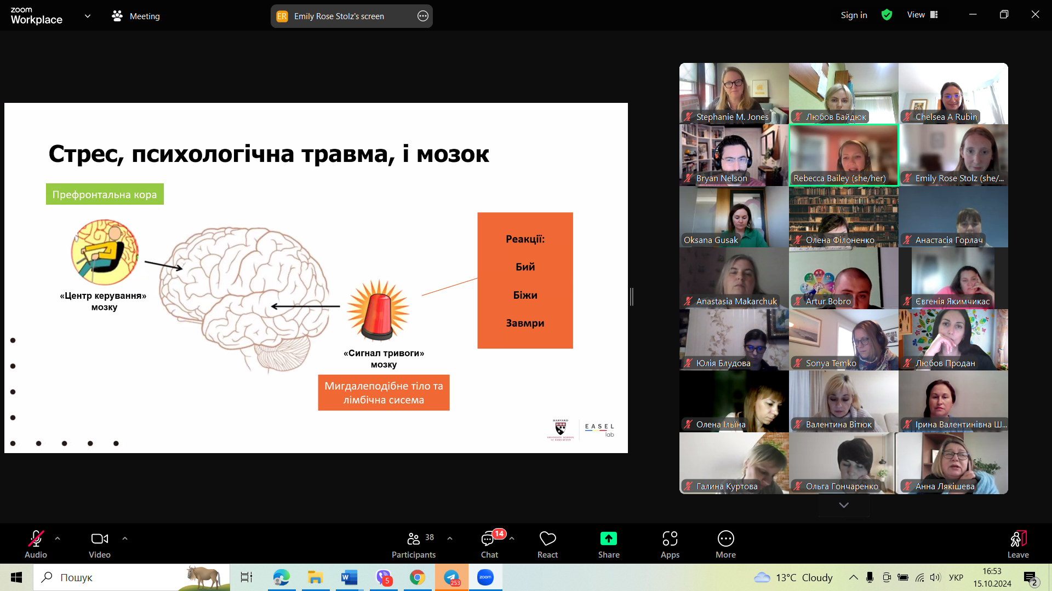1052x591 pixels.
Task: Expand video options caret beside Video
Action: (x=125, y=538)
